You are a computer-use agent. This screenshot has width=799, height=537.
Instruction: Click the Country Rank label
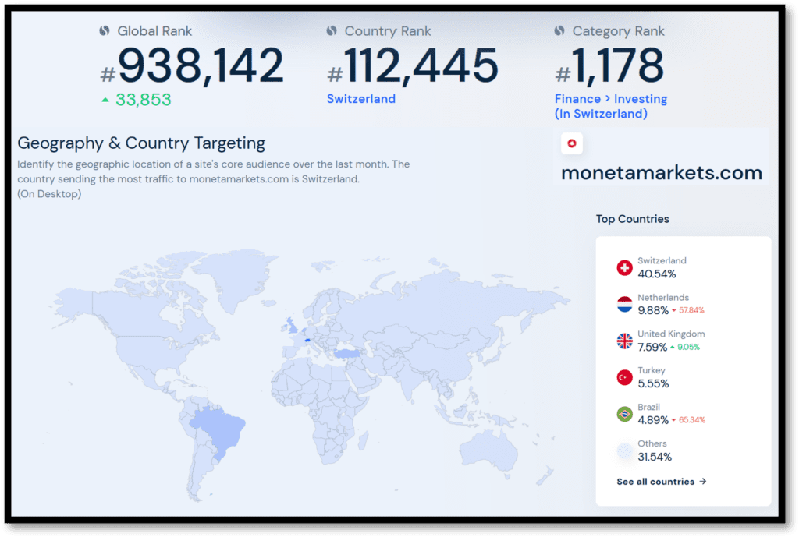pyautogui.click(x=388, y=31)
